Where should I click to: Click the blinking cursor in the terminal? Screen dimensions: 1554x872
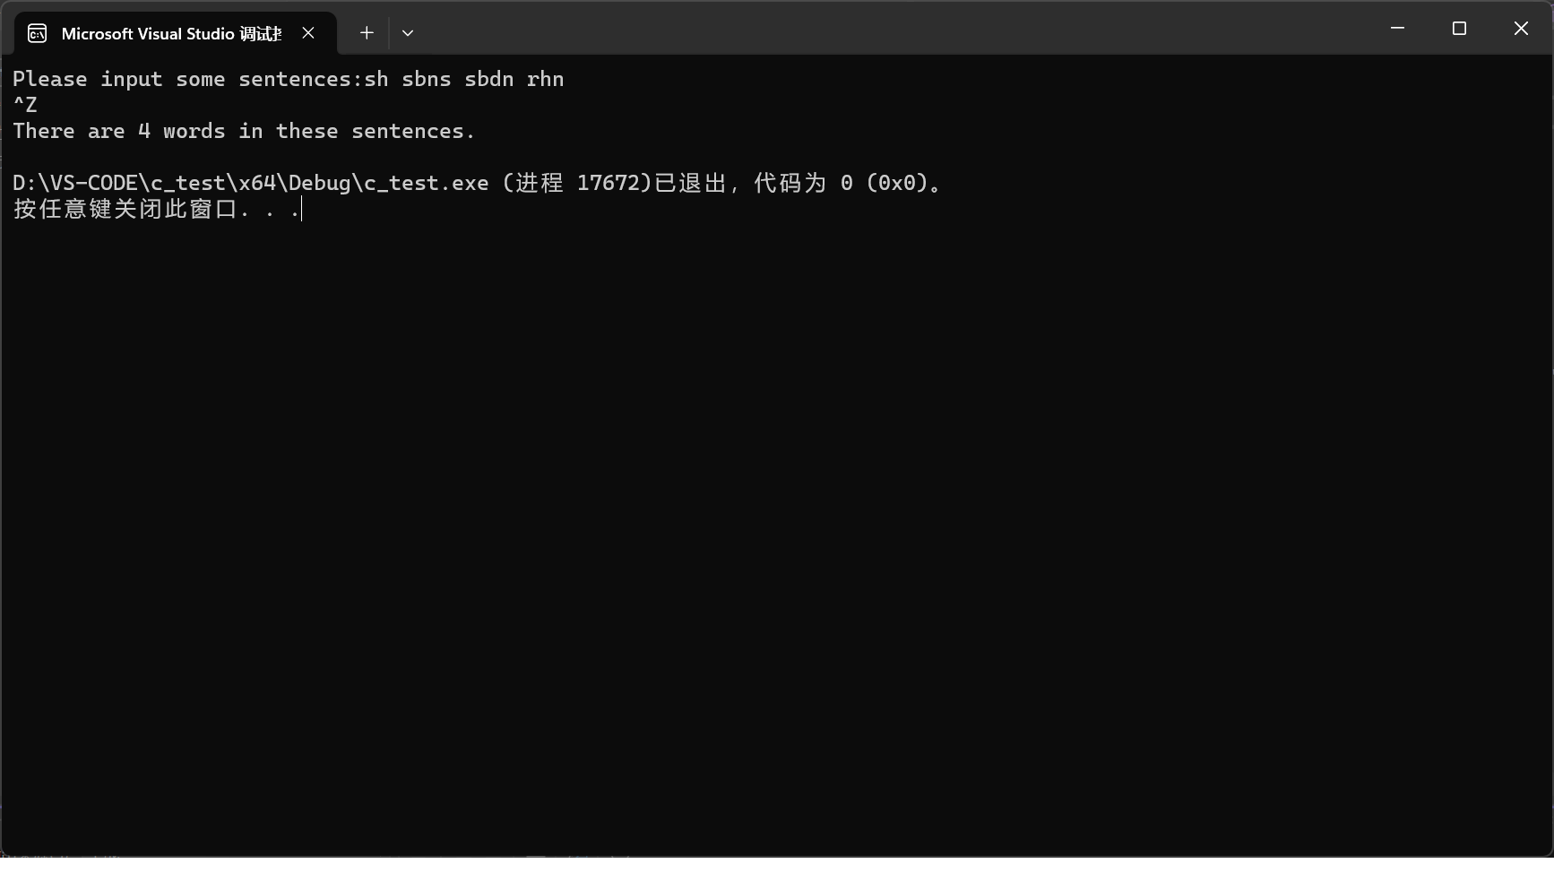click(301, 209)
